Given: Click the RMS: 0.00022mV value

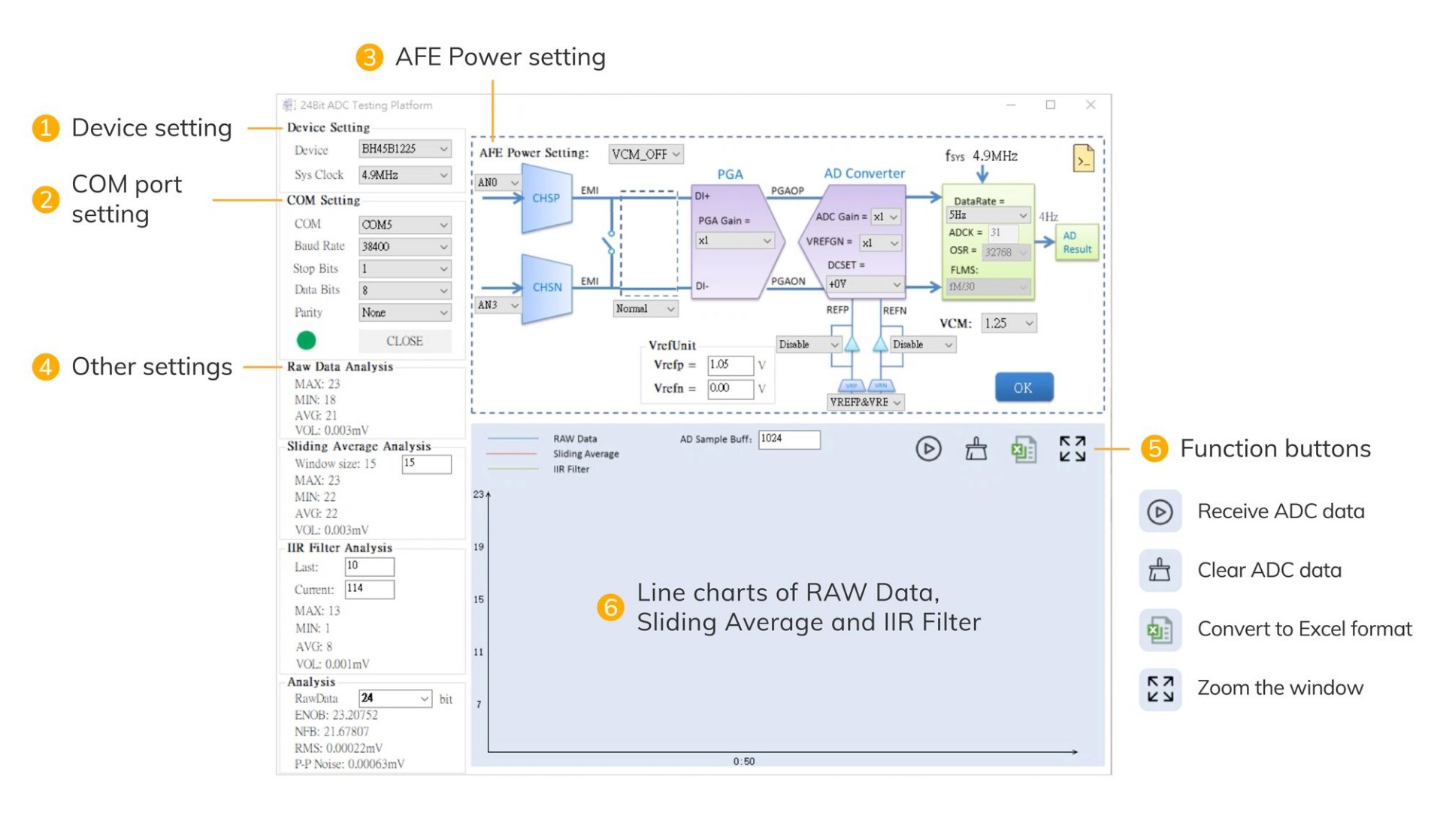Looking at the screenshot, I should [x=339, y=748].
